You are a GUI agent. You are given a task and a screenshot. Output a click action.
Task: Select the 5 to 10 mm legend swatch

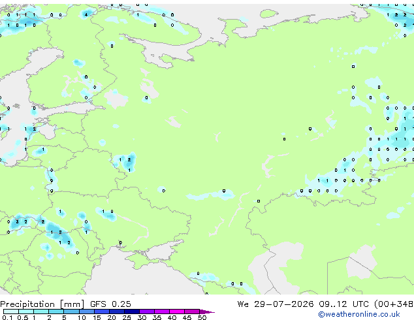tap(72, 312)
